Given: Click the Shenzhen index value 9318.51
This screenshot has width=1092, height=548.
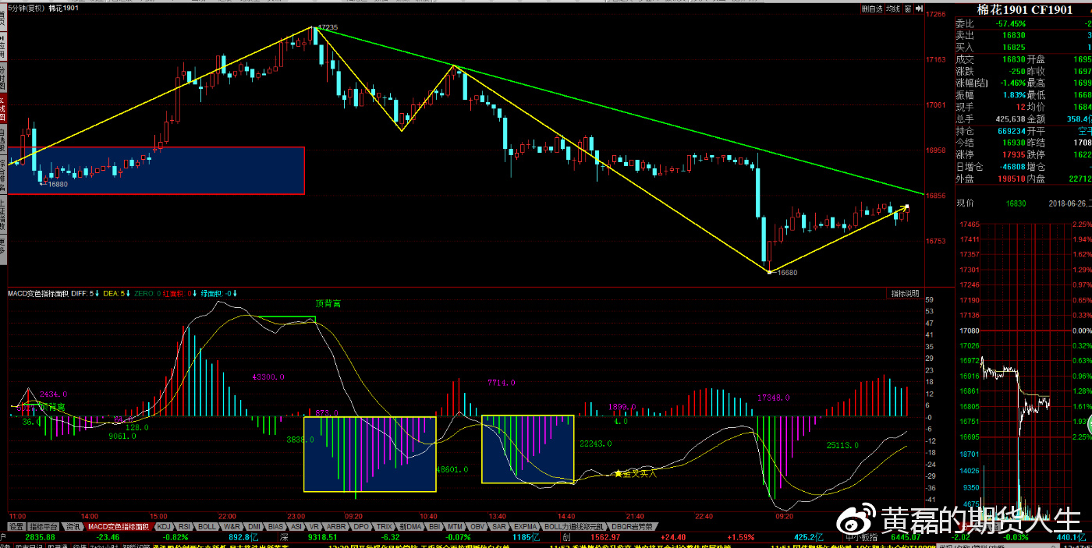Looking at the screenshot, I should (x=322, y=537).
